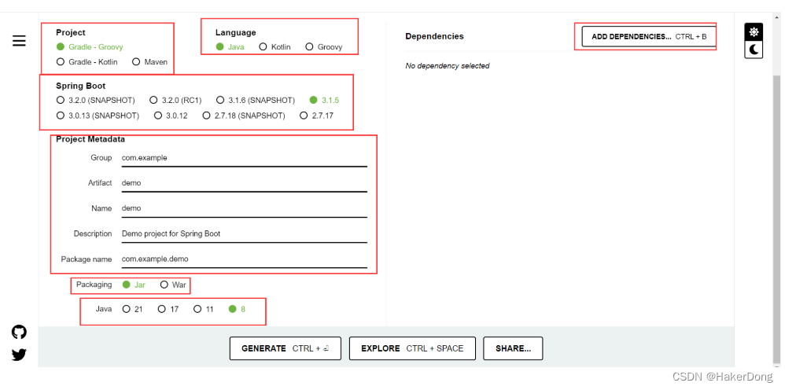Open the hamburger menu icon
785x390 pixels.
coord(19,41)
